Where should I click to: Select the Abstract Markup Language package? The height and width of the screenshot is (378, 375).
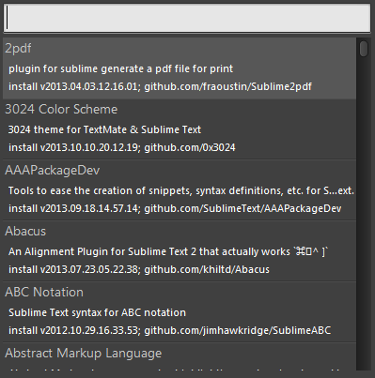click(x=84, y=354)
